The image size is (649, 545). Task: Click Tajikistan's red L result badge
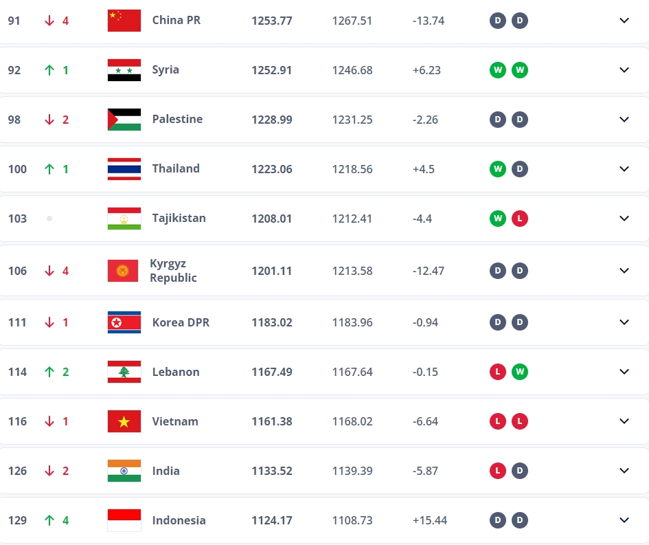[x=520, y=219]
